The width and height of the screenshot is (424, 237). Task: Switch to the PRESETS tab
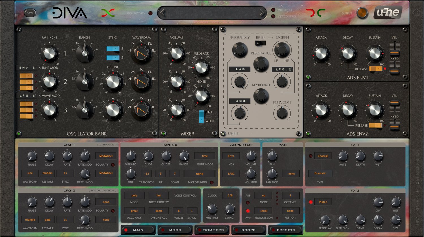point(286,230)
